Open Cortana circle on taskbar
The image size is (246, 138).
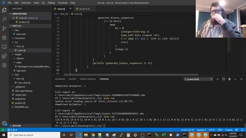[64, 135]
